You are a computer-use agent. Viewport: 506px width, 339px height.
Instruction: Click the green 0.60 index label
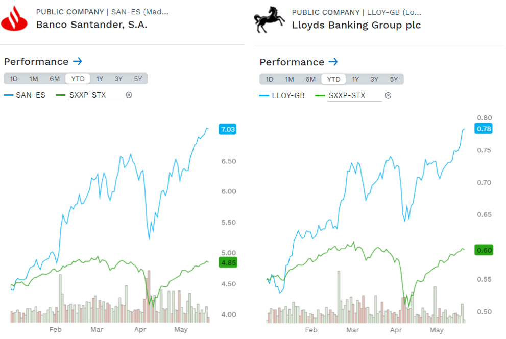click(x=484, y=250)
